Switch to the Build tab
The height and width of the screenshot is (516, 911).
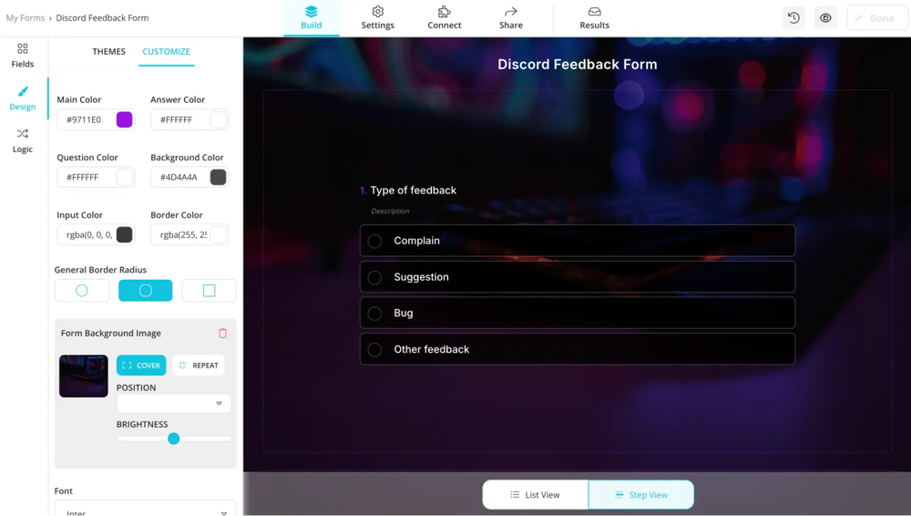coord(312,18)
